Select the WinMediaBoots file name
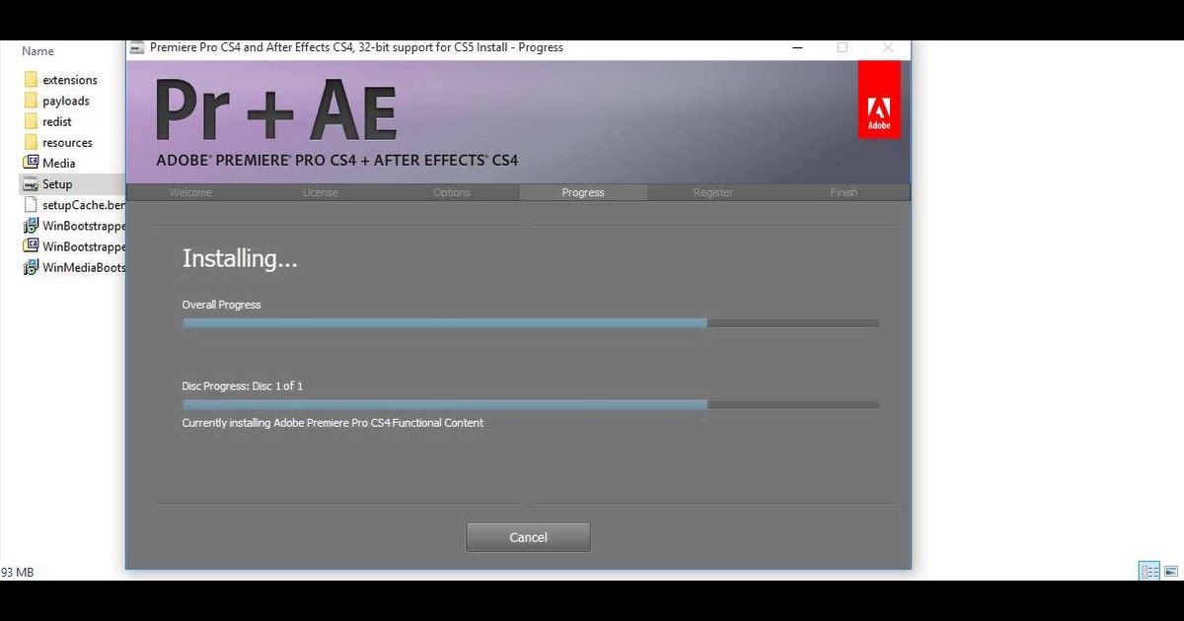The height and width of the screenshot is (621, 1184). 84,267
